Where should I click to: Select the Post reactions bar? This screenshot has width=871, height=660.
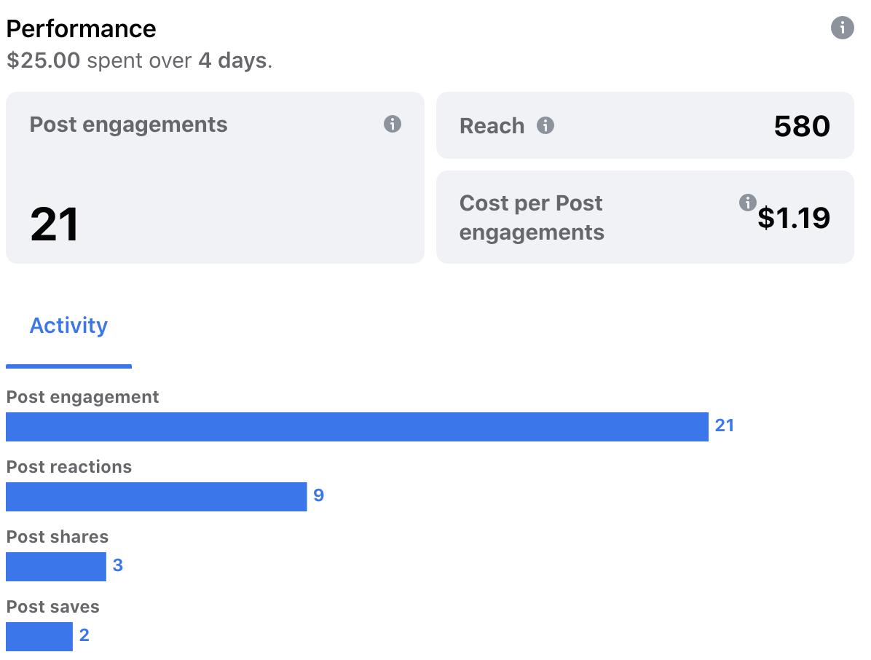pyautogui.click(x=156, y=497)
